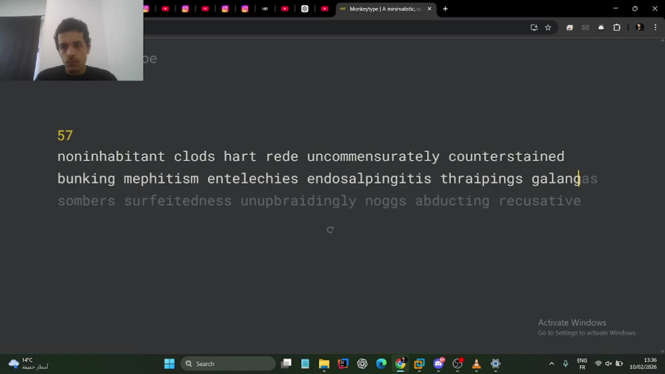
Task: Open Task View from the taskbar
Action: [x=286, y=363]
